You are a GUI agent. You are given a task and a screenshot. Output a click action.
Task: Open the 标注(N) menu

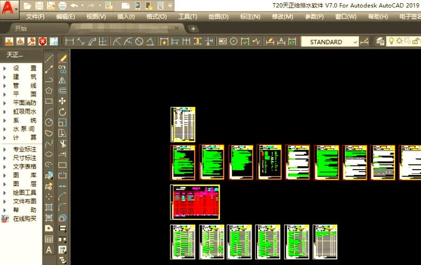coord(250,16)
